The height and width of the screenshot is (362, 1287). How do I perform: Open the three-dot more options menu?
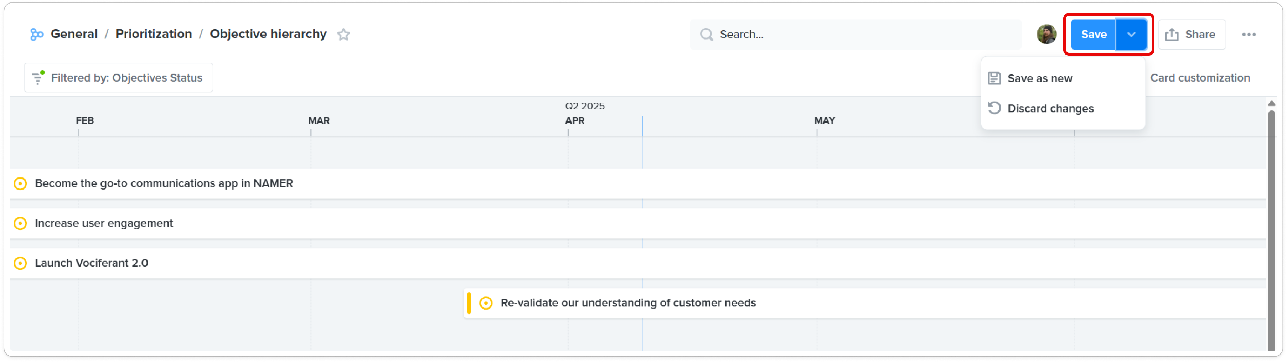1249,35
